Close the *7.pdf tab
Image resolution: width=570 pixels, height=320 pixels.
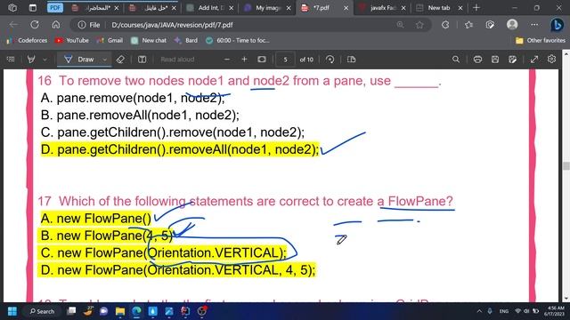pyautogui.click(x=346, y=8)
